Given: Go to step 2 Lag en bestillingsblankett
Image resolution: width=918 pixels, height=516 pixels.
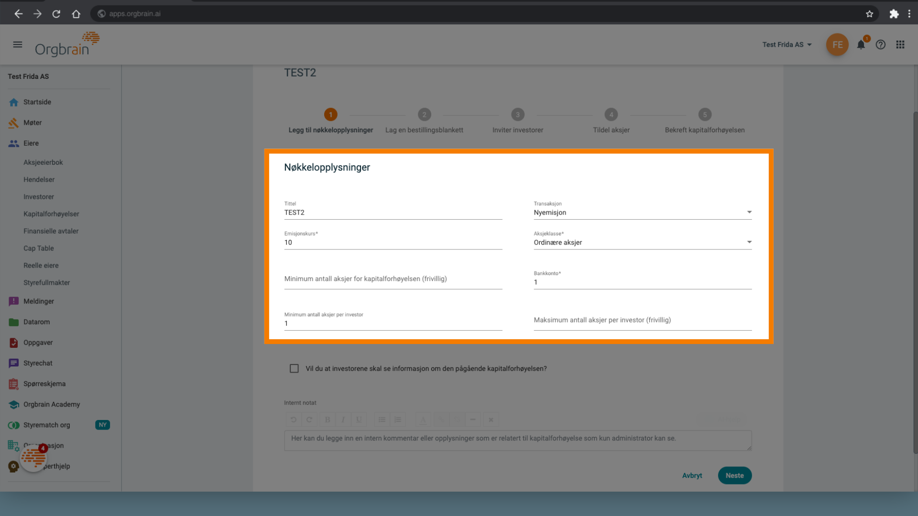Looking at the screenshot, I should pos(424,121).
